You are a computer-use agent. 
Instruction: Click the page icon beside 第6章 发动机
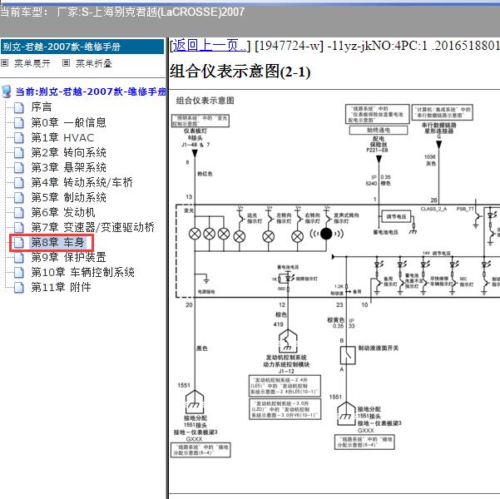[x=19, y=213]
